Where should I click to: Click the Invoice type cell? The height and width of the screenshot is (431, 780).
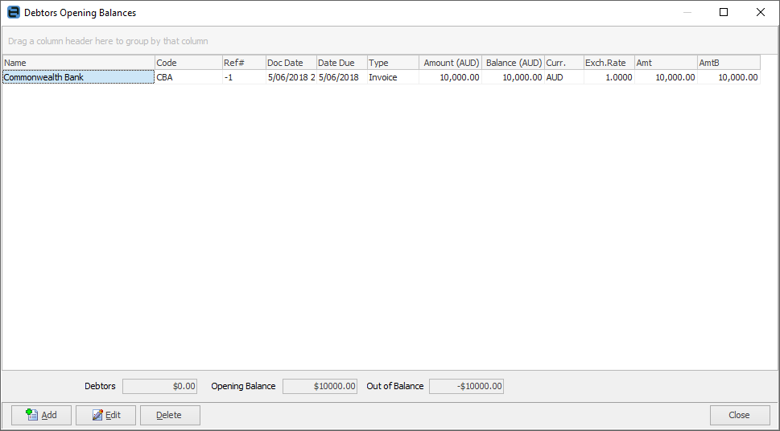pyautogui.click(x=393, y=77)
